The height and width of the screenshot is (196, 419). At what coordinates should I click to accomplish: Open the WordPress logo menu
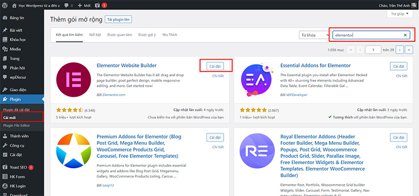coord(5,5)
